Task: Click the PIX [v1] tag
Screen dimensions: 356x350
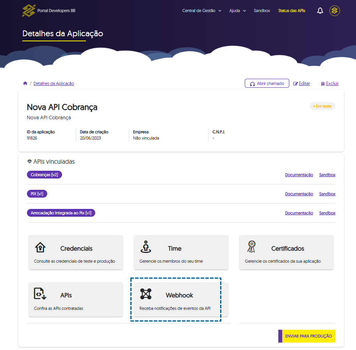Action: click(x=37, y=194)
